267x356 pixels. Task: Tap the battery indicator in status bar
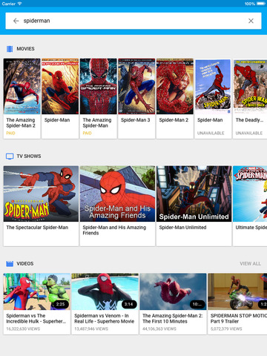[x=261, y=4]
